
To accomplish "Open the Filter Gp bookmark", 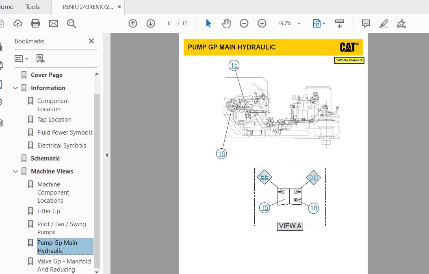I will [48, 211].
